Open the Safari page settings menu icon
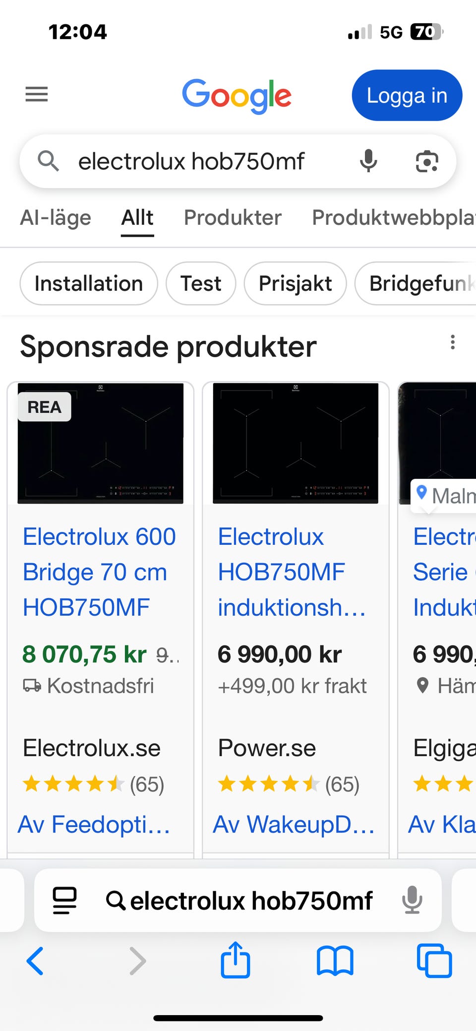 pyautogui.click(x=64, y=901)
